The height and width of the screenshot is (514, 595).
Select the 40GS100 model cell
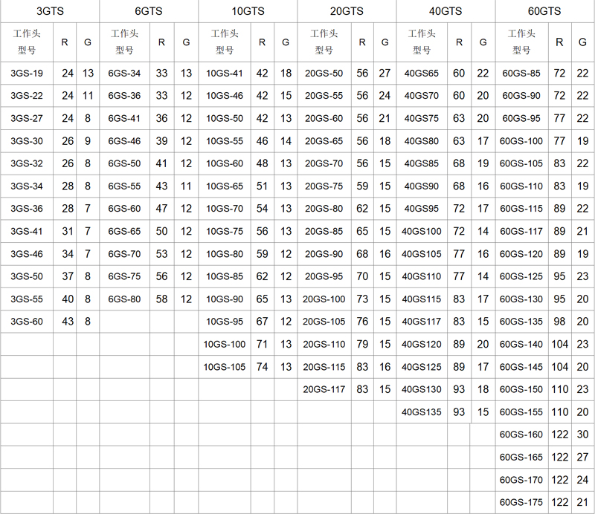point(421,231)
